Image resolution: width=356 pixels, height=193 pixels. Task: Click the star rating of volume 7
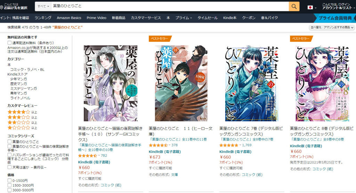click(229, 145)
